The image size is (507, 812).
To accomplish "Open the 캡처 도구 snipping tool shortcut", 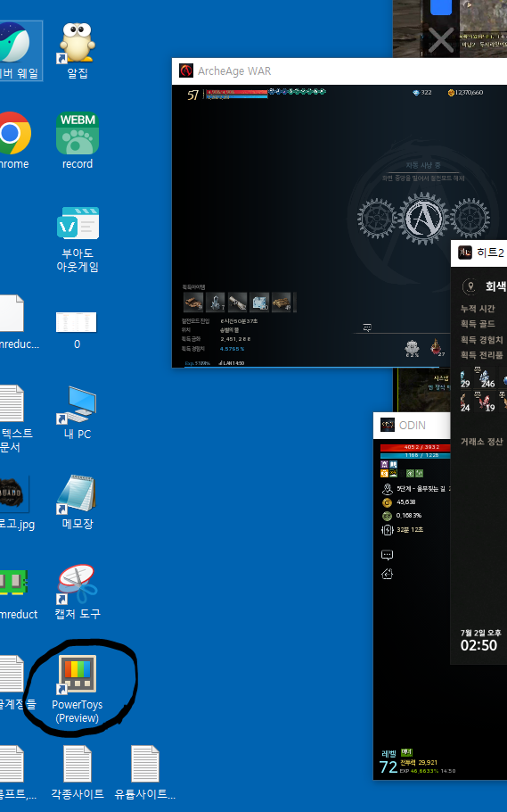I will 78,592.
